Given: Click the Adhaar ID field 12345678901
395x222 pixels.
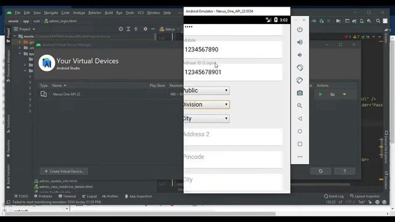Looking at the screenshot, I should [233, 72].
